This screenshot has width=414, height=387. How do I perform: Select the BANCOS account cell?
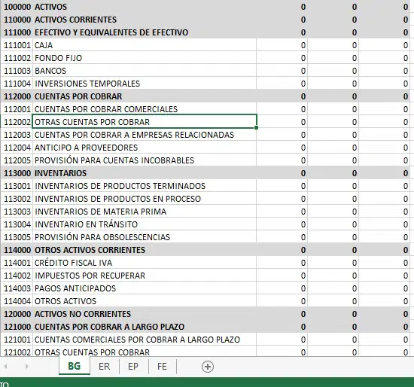click(x=145, y=71)
